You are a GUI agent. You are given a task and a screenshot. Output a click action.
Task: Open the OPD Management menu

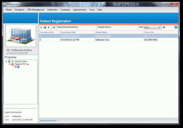36,10
